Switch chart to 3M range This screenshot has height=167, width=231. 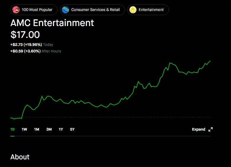[49, 129]
